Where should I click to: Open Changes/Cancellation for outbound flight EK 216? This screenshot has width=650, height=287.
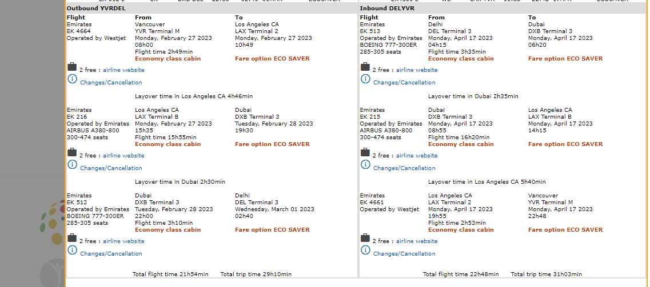111,168
